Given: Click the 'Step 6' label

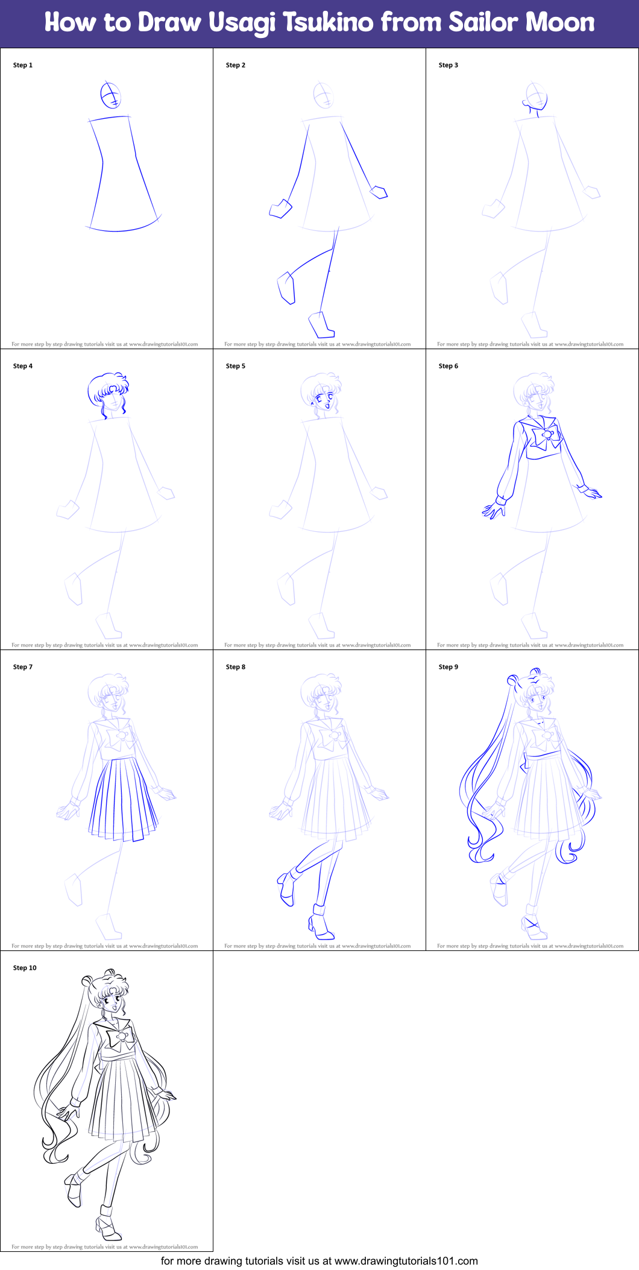Looking at the screenshot, I should (449, 366).
